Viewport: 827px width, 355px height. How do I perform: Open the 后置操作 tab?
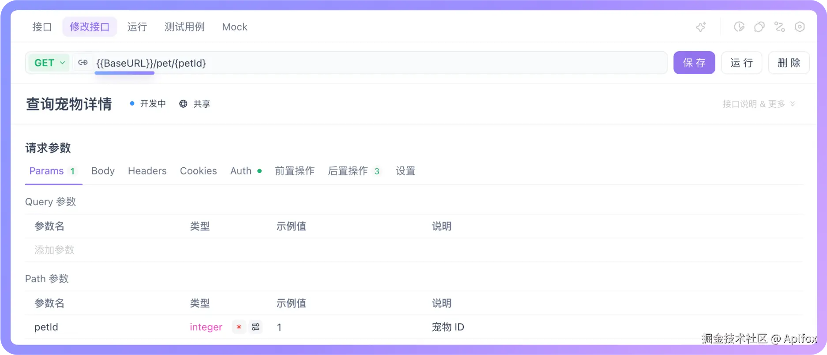tap(354, 171)
